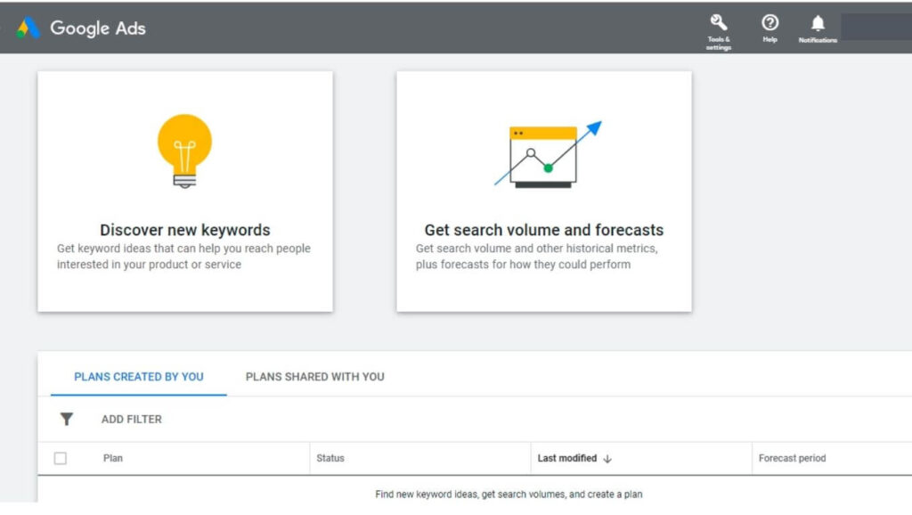Click the Last modified column label
Screen dimensions: 912x515
coord(566,459)
